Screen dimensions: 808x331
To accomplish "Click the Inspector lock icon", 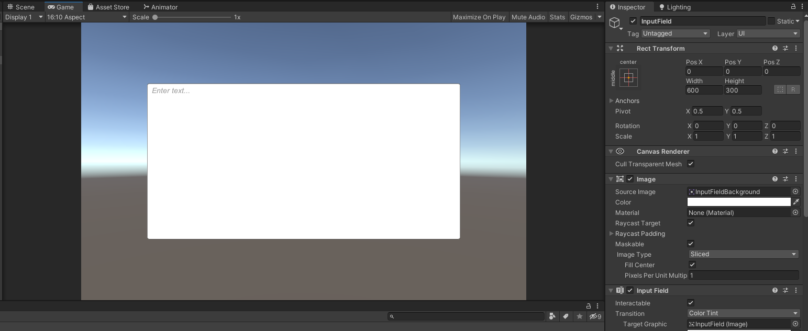I will coord(793,7).
